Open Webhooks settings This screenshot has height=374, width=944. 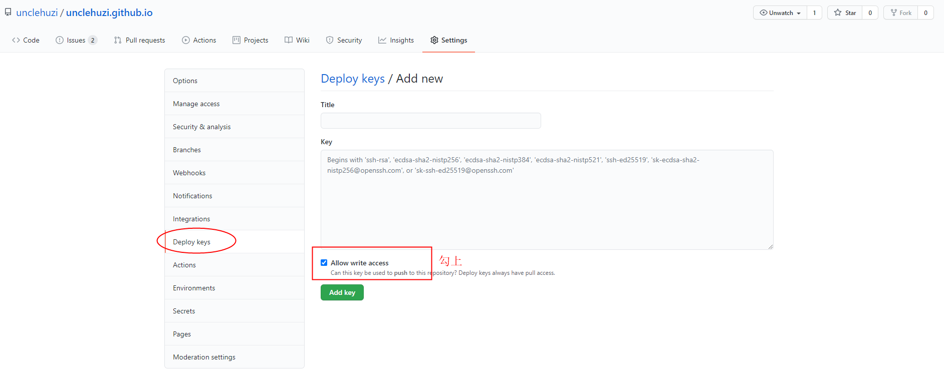[234, 173]
